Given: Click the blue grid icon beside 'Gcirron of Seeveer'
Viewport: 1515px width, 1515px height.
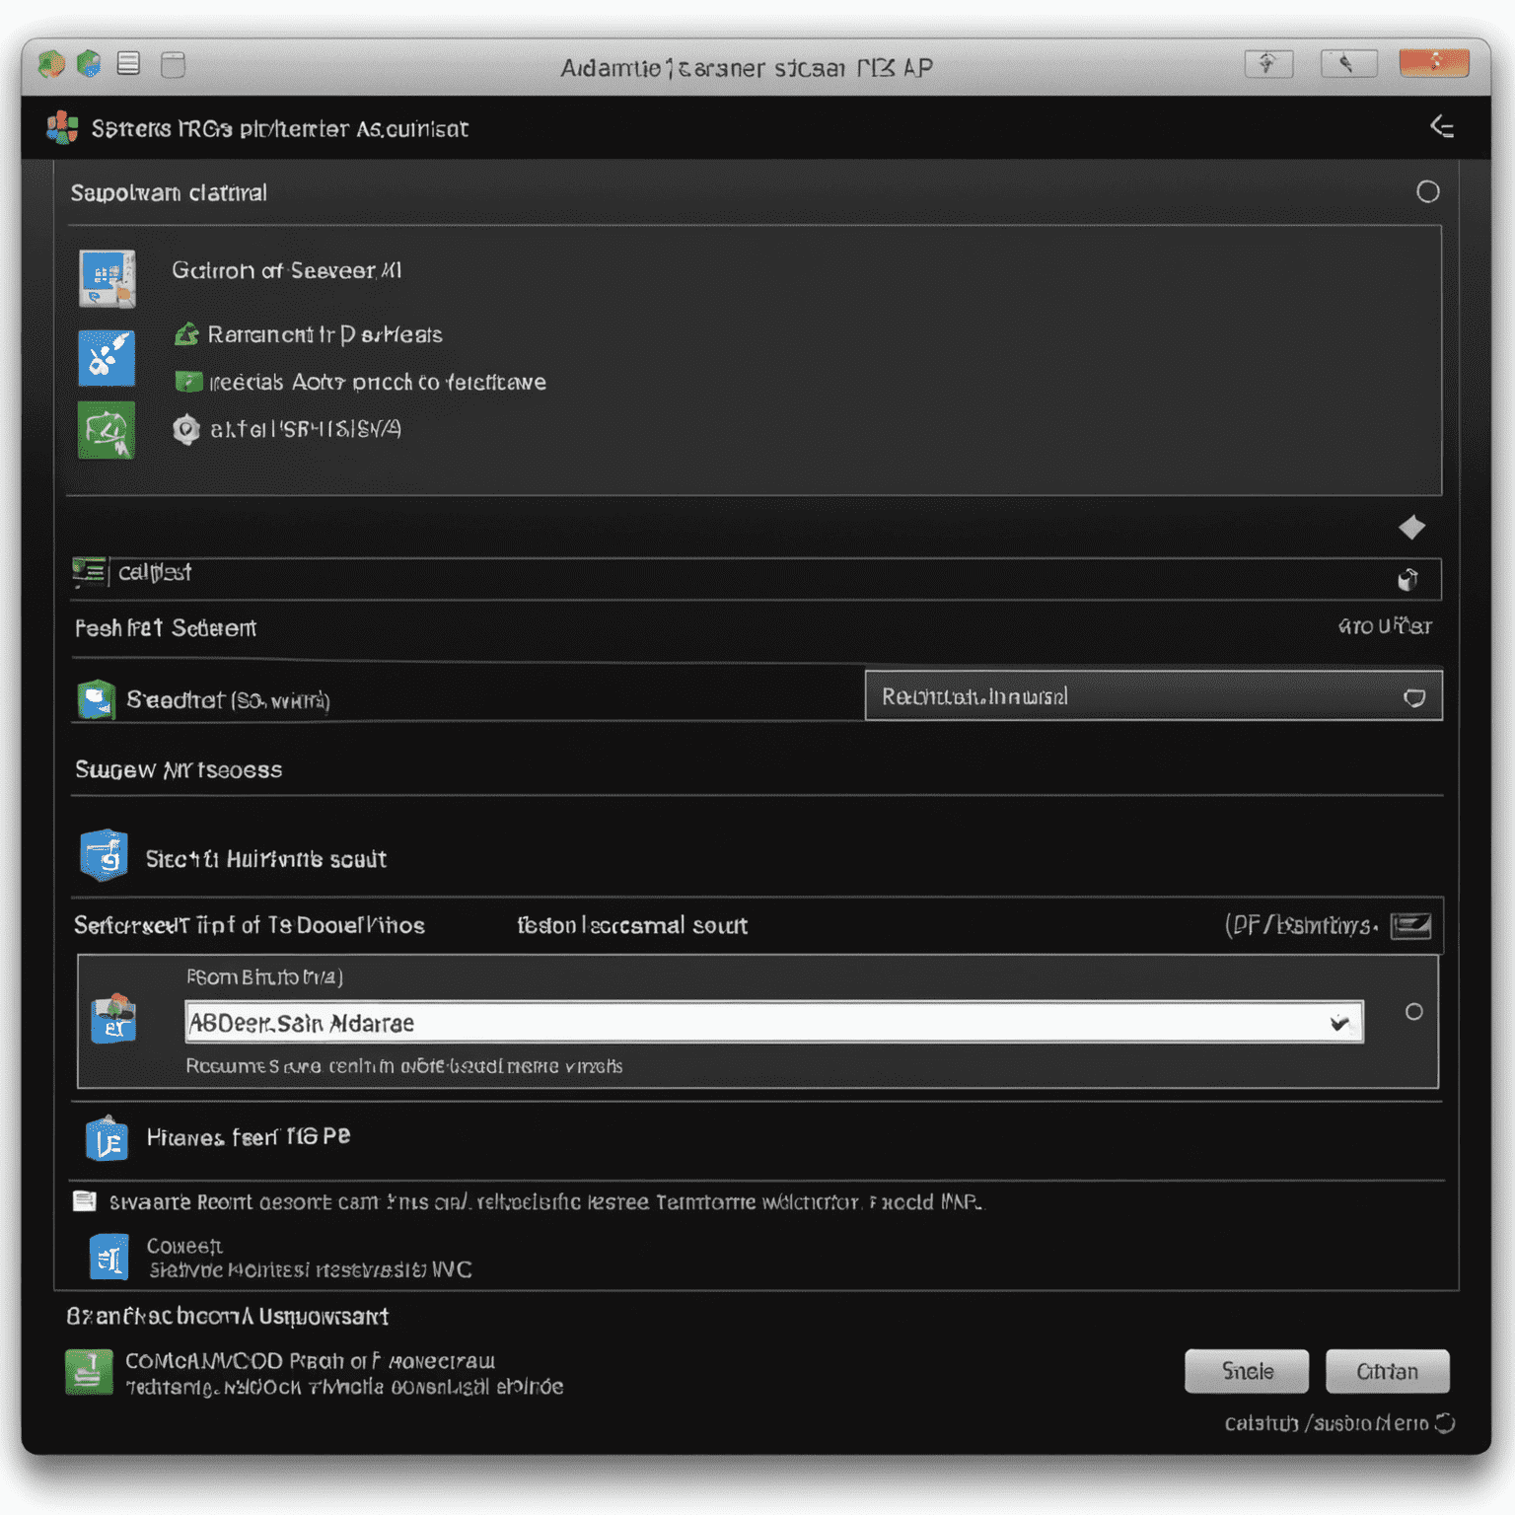Looking at the screenshot, I should click(x=107, y=278).
